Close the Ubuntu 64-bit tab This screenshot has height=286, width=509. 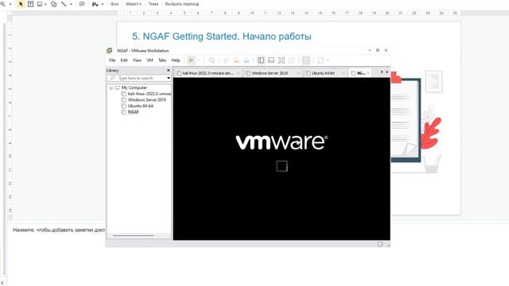(x=344, y=73)
